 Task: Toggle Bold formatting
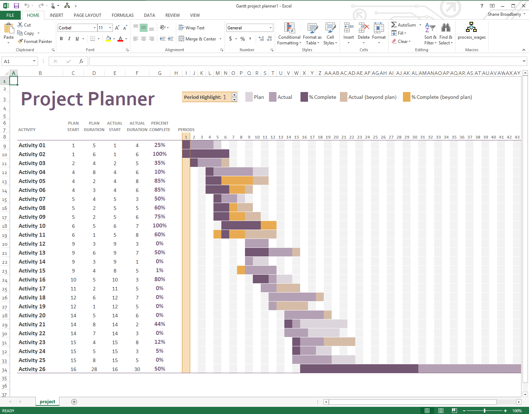[61, 39]
